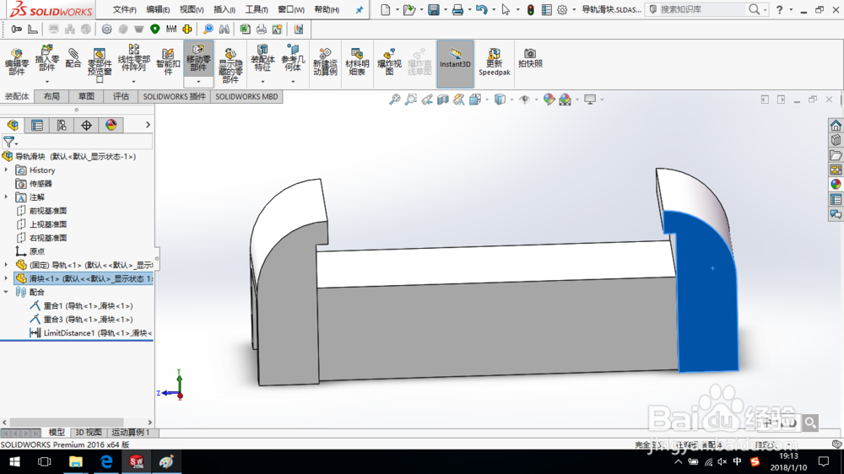Open the 视图(V) menu
The width and height of the screenshot is (844, 474).
191,9
